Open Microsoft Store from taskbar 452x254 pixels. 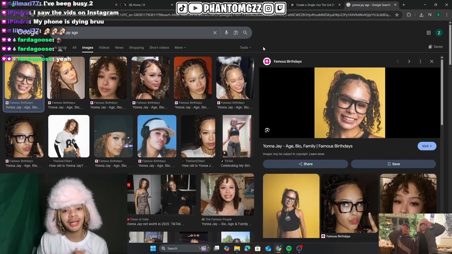pyautogui.click(x=258, y=248)
